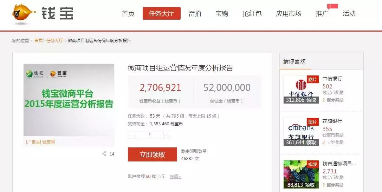
Task: Click the 361,644 领取 claim label
Action: (301, 143)
